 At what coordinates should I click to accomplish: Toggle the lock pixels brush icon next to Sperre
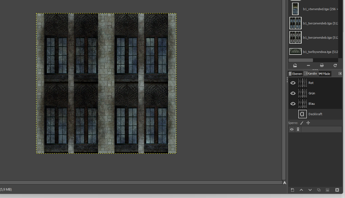[302, 123]
